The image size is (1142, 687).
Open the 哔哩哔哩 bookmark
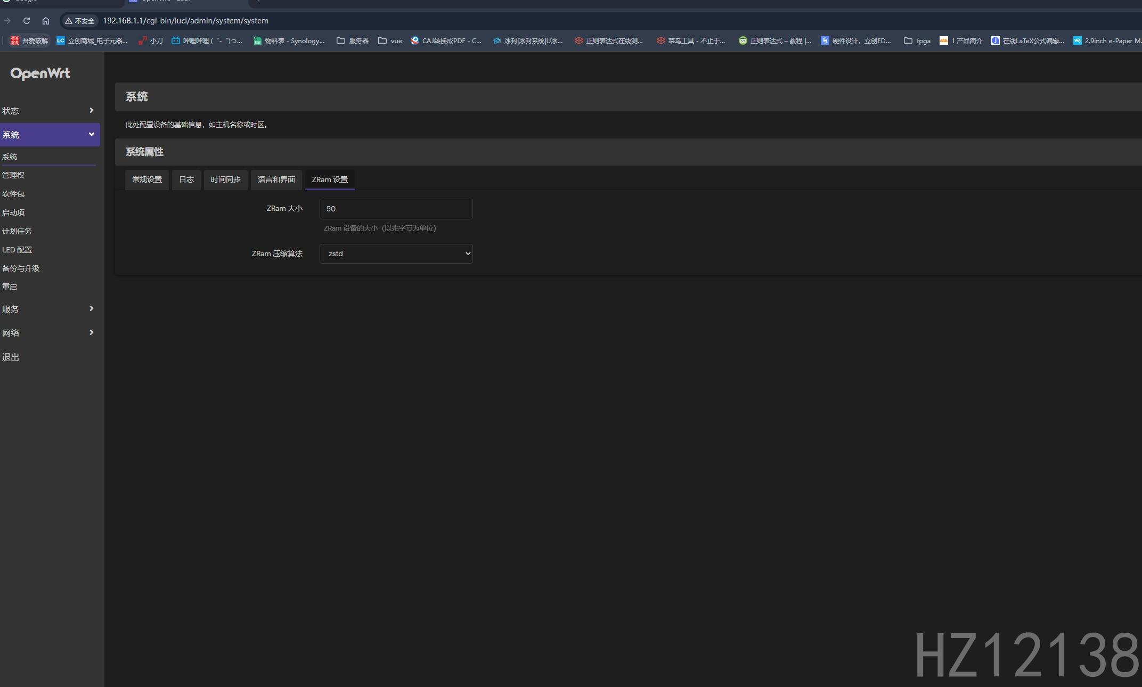(207, 40)
